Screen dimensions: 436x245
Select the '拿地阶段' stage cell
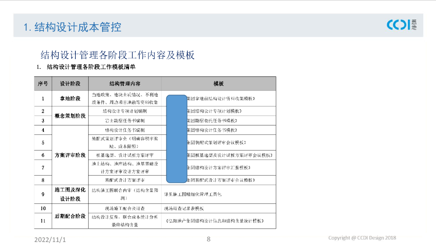click(x=70, y=99)
